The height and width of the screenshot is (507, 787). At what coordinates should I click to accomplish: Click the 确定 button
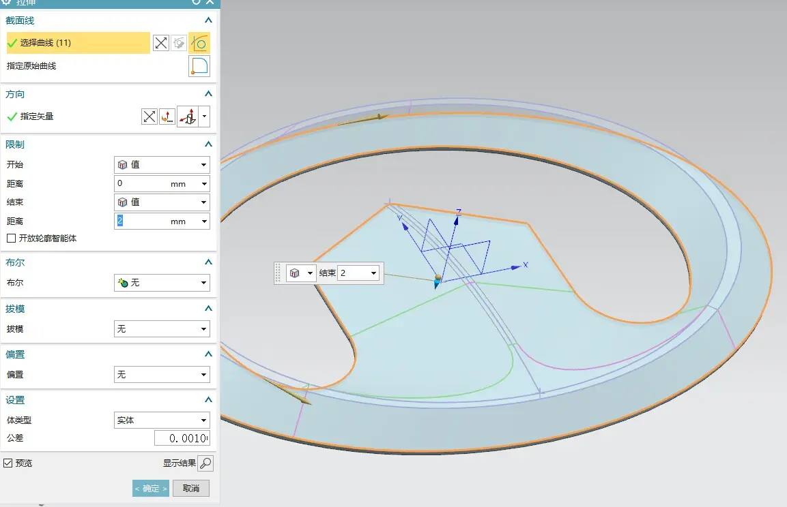[151, 489]
